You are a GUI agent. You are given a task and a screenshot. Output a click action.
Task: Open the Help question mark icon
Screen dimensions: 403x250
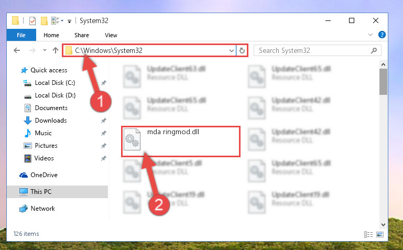[x=382, y=35]
